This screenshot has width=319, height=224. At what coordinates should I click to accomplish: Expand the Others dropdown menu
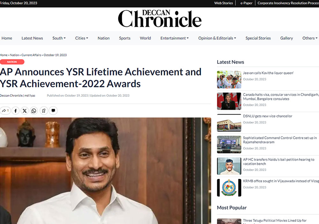[x=310, y=38]
